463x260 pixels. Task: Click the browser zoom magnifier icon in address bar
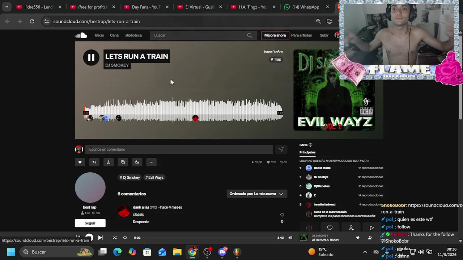pyautogui.click(x=318, y=21)
